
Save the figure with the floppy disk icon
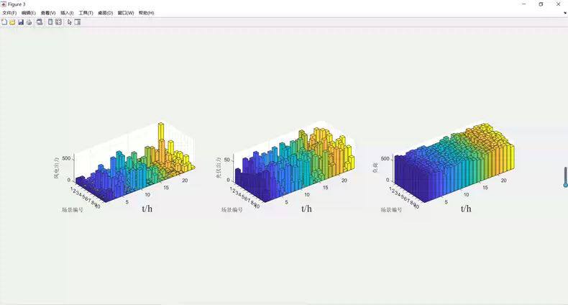tap(21, 22)
